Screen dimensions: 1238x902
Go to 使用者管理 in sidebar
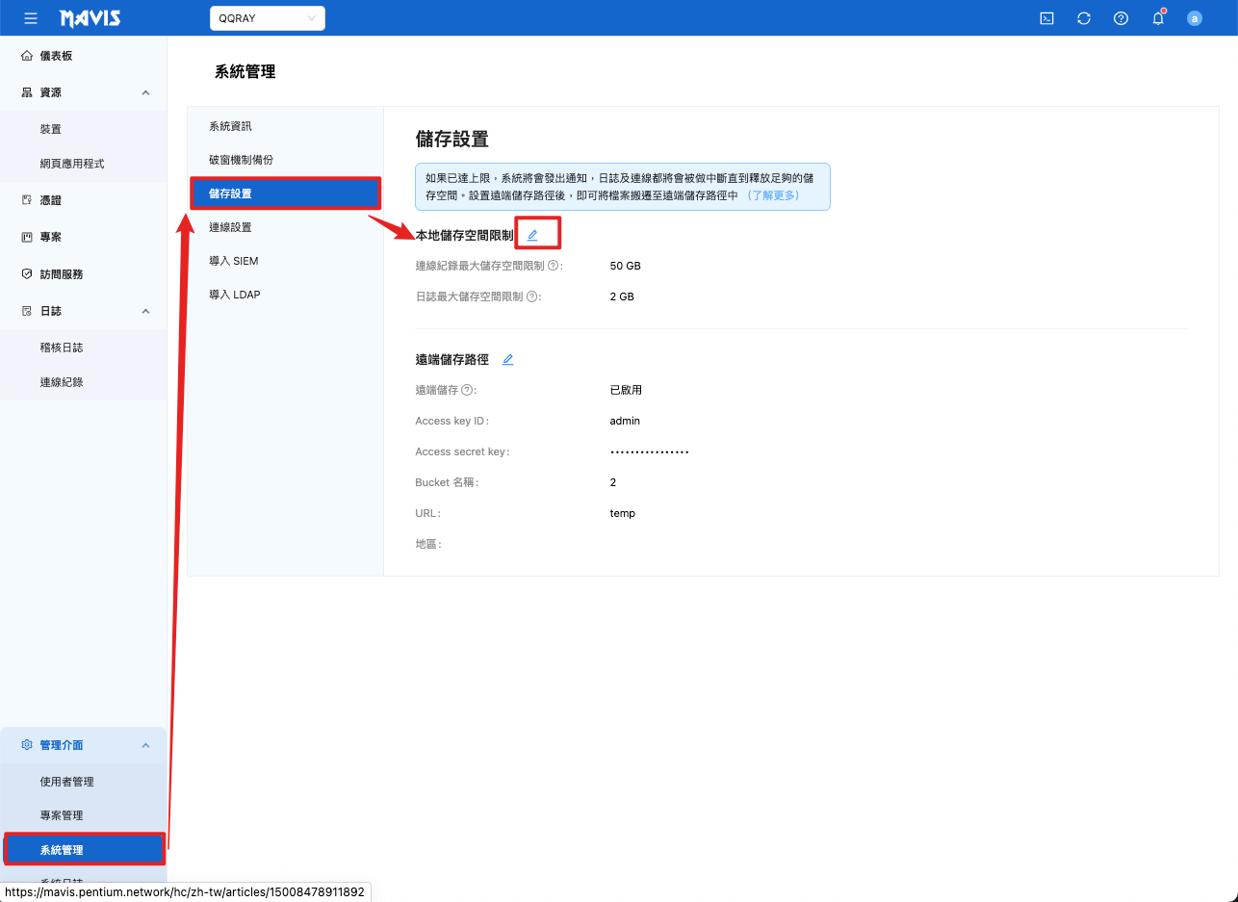click(67, 782)
